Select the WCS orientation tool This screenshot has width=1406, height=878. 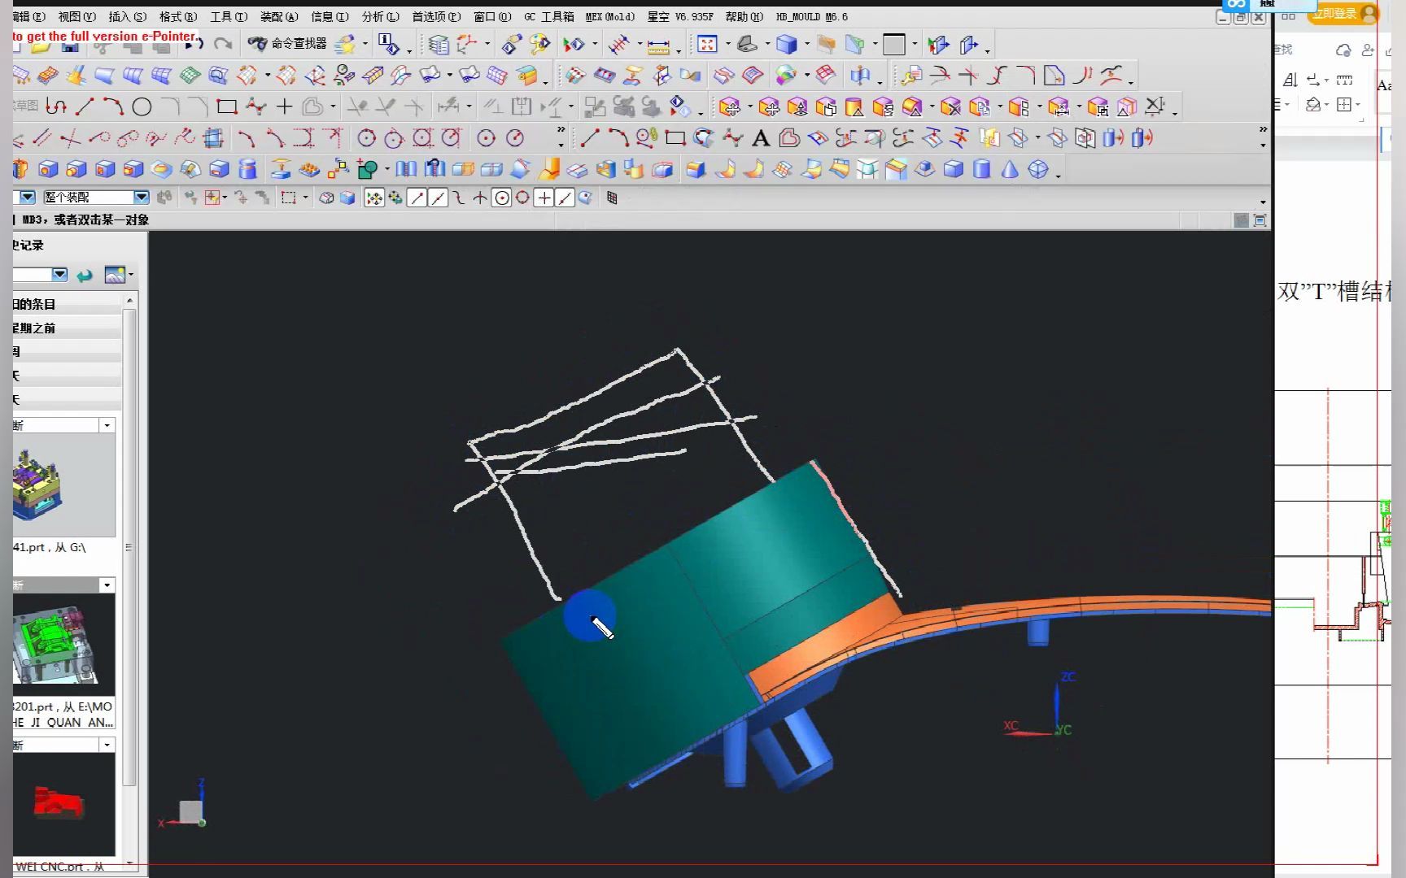(x=466, y=44)
